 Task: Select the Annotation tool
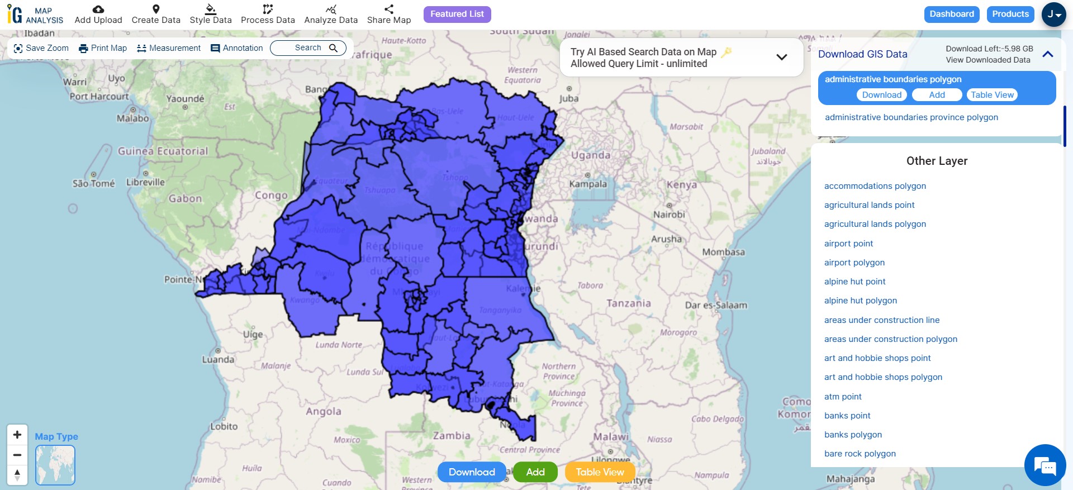(x=236, y=48)
